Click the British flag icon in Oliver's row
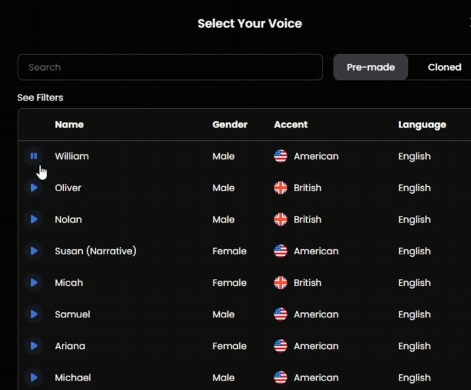The height and width of the screenshot is (390, 471). [280, 187]
